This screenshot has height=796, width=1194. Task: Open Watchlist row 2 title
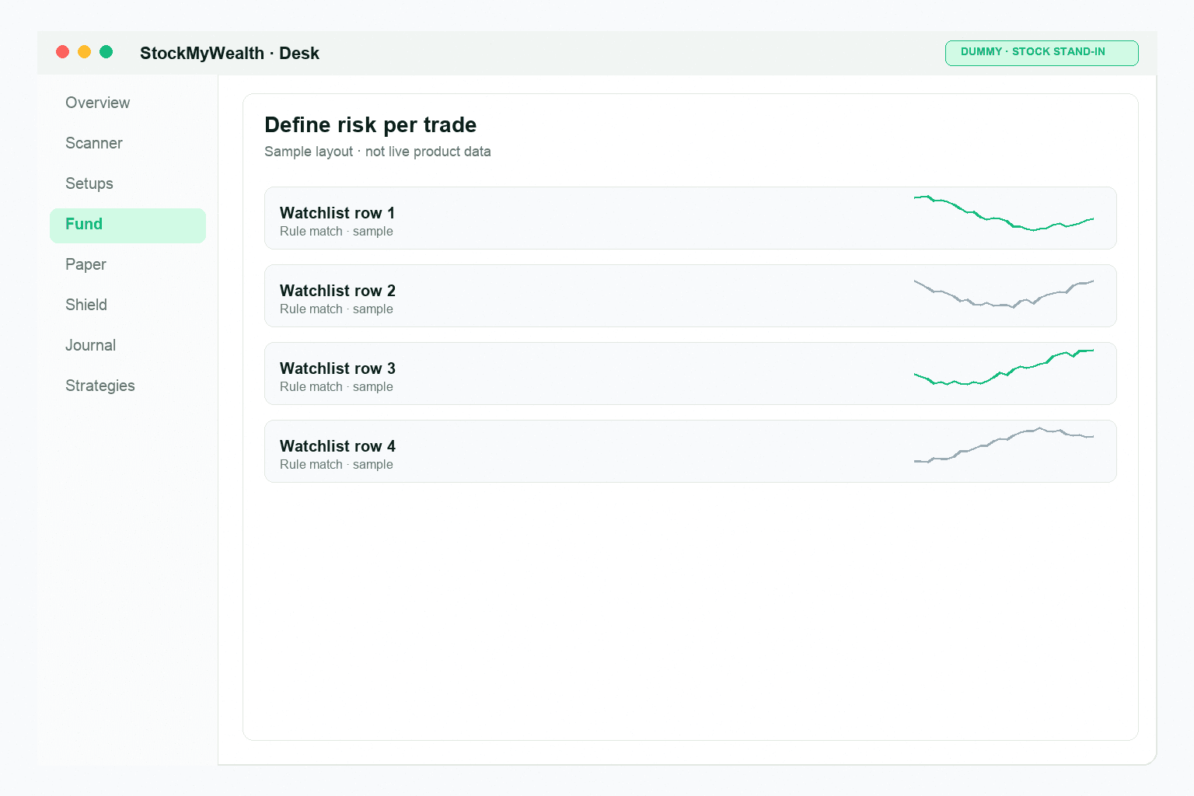coord(337,291)
